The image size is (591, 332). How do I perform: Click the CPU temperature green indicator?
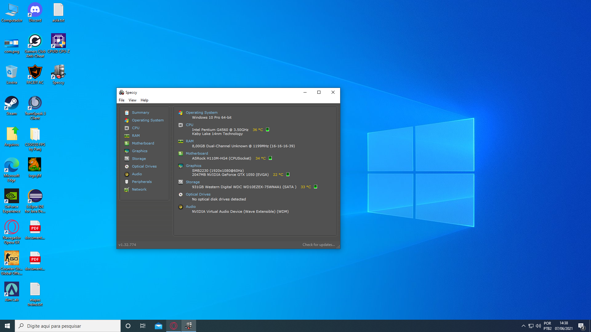pos(267,129)
